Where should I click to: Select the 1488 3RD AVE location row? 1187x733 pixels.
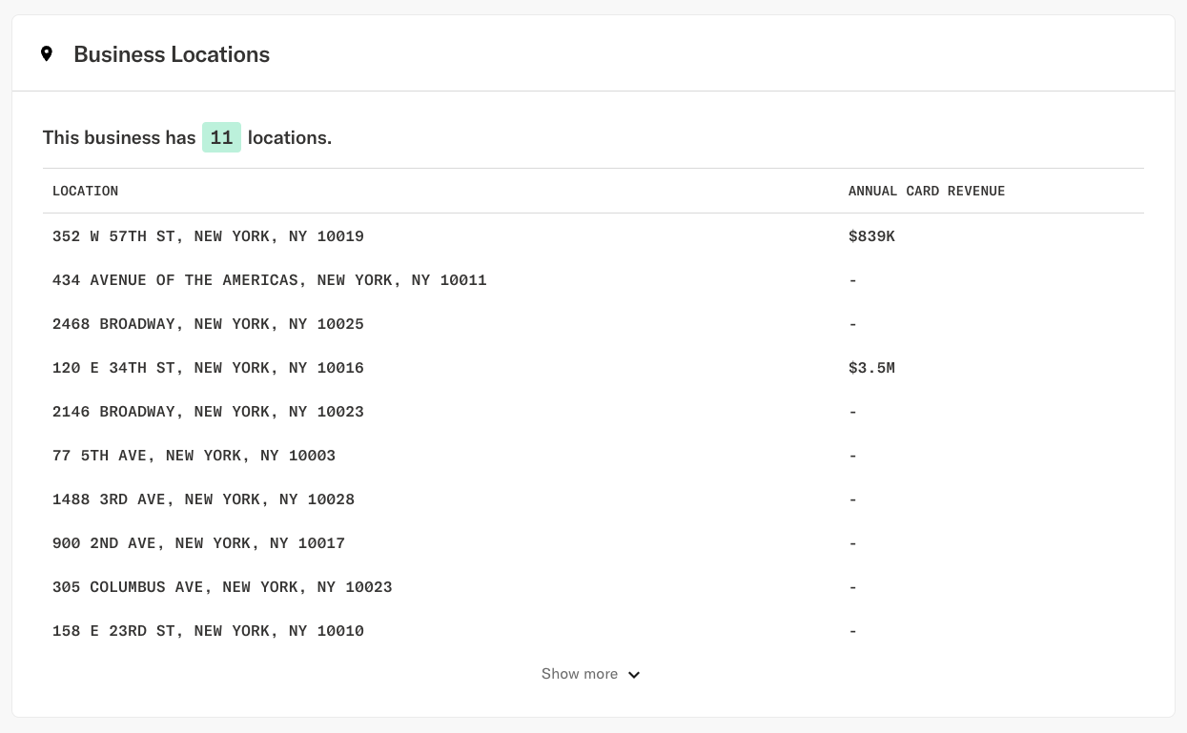point(203,499)
